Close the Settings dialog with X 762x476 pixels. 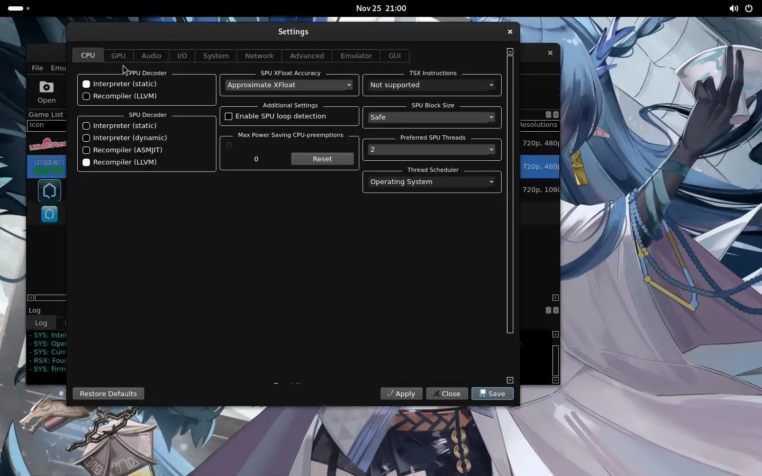pyautogui.click(x=510, y=32)
